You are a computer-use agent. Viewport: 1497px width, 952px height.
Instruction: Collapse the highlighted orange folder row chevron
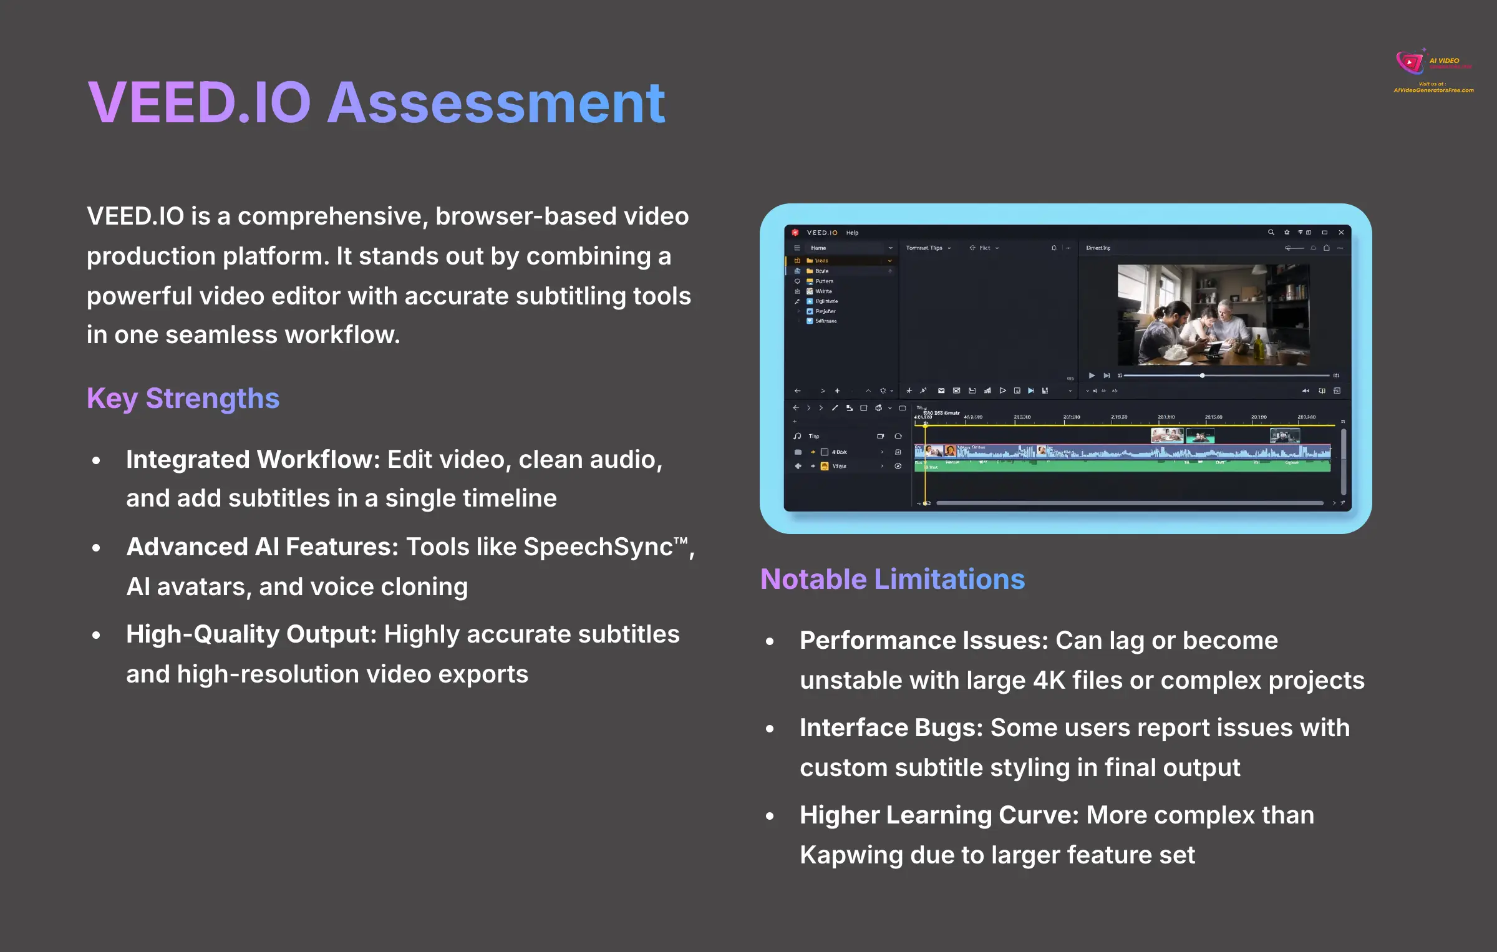[890, 261]
